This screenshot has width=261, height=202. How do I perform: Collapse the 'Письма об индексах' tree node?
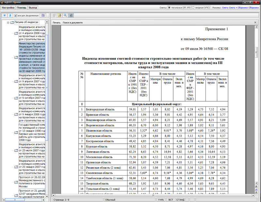8,22
